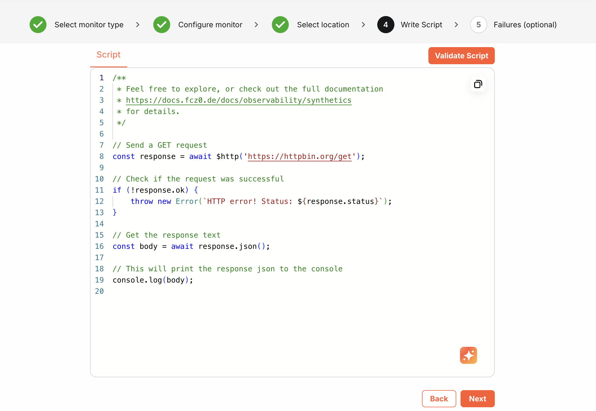Click the Back button

coord(439,399)
